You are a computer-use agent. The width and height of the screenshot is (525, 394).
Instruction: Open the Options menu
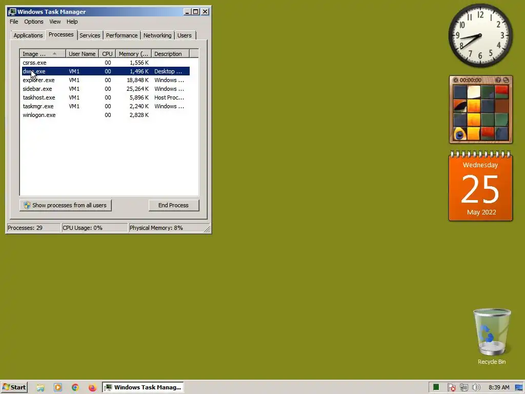click(x=33, y=22)
